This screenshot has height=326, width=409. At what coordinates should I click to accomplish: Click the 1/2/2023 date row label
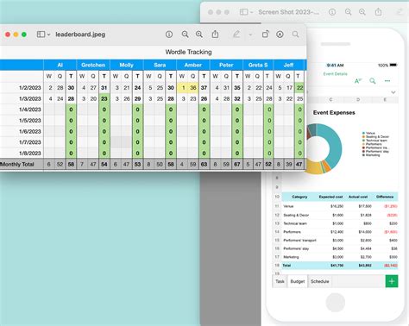pos(30,88)
